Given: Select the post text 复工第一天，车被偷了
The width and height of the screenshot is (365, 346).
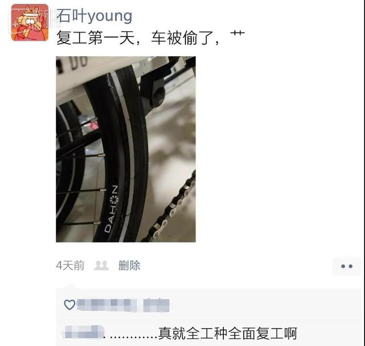Looking at the screenshot, I should coord(137,37).
